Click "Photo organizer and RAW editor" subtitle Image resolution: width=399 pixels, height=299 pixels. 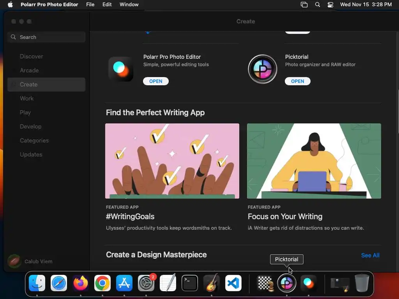320,65
